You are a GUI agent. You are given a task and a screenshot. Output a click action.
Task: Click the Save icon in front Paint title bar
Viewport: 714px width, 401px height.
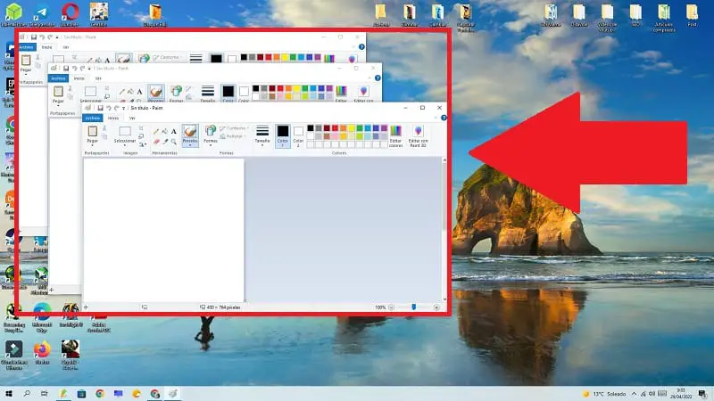(101, 108)
